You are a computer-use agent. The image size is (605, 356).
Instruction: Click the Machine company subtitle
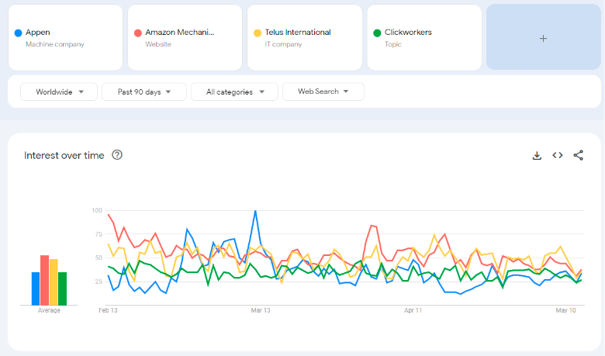pos(55,44)
